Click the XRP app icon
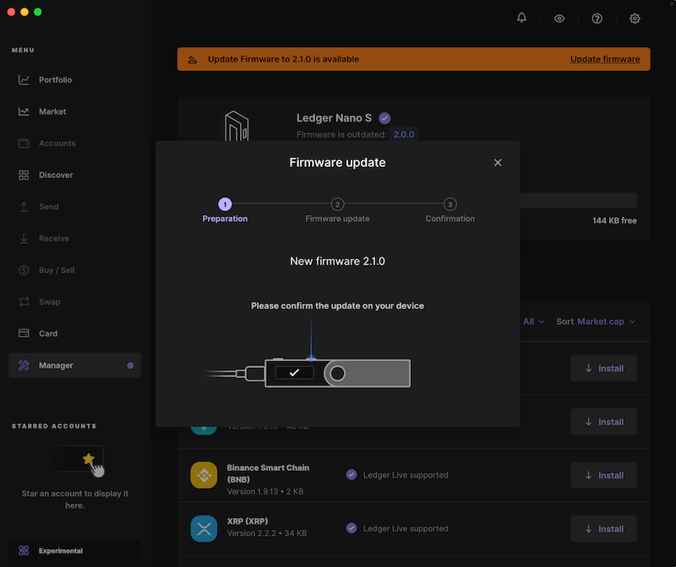Screen dimensions: 676x567 (x=204, y=529)
